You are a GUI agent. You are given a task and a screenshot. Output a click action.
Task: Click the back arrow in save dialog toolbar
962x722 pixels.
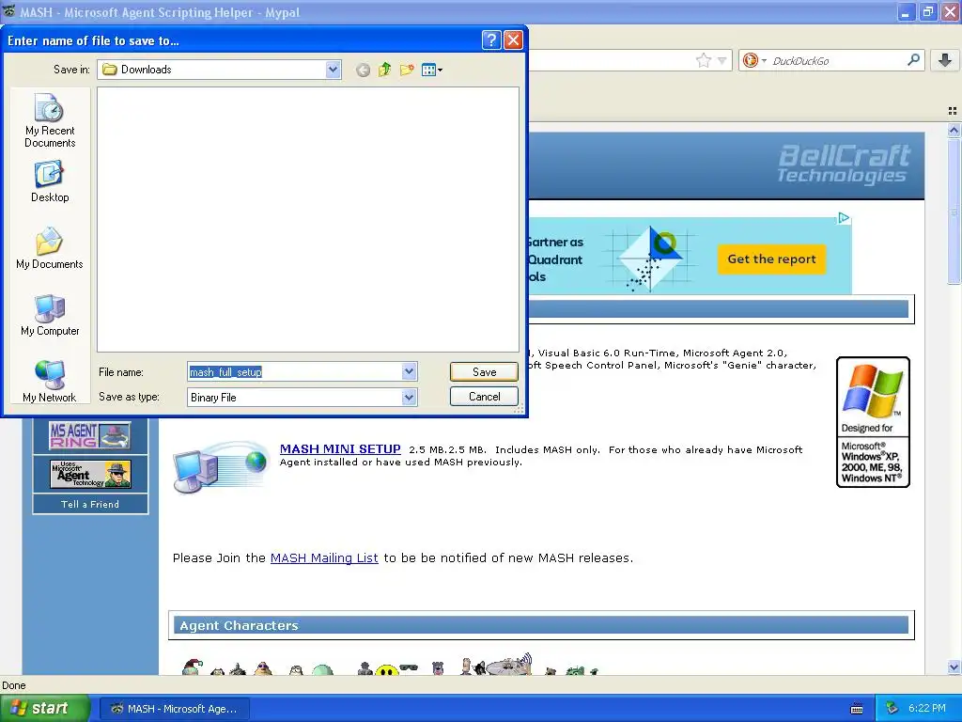(x=364, y=70)
